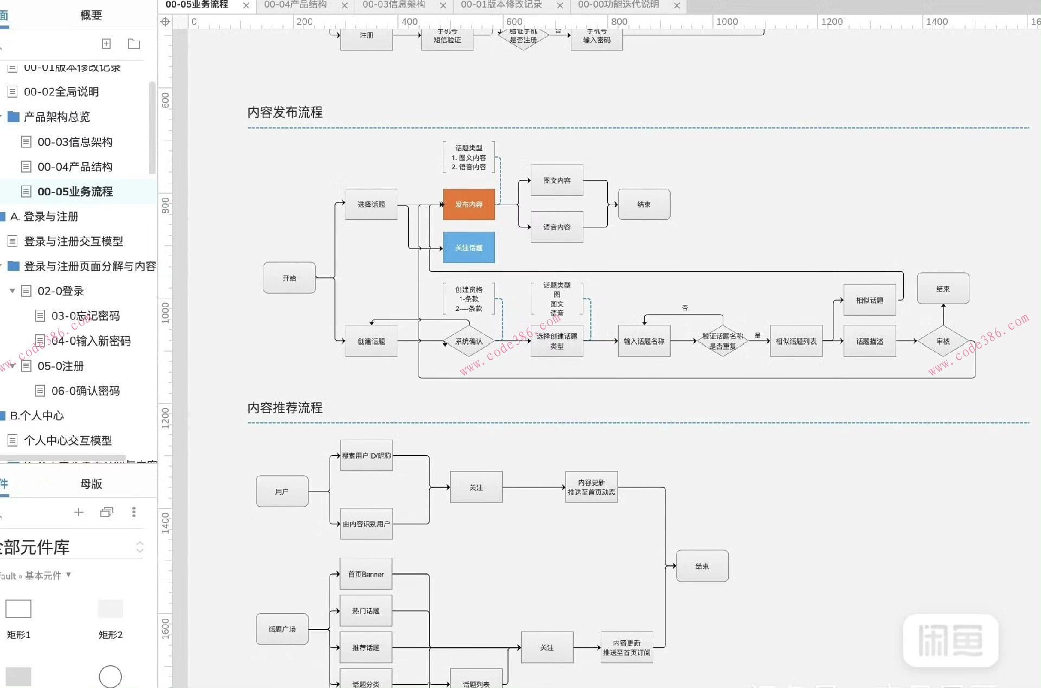Switch to the 00-03信息架构 tab
Viewport: 1041px width, 688px height.
click(393, 5)
